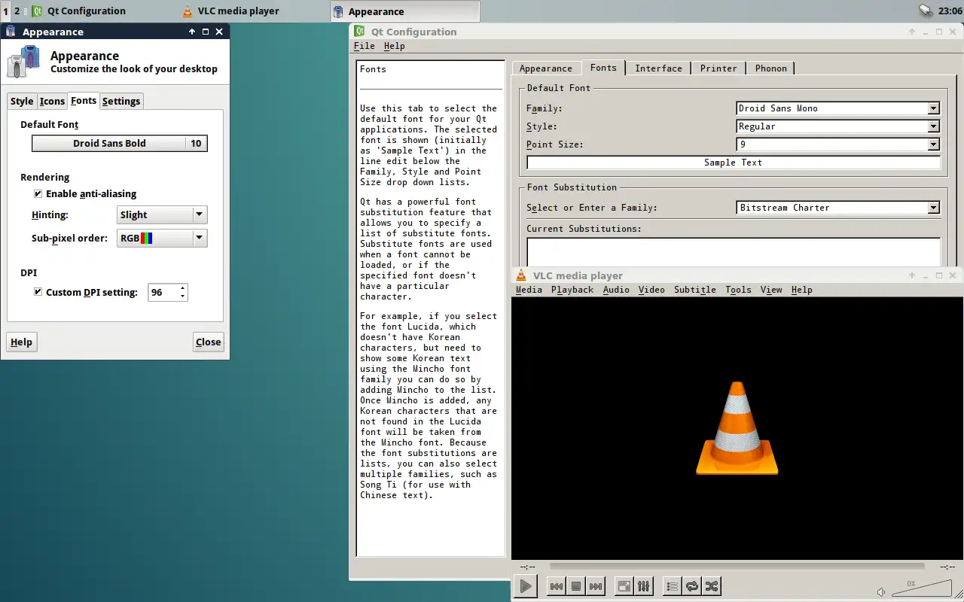Viewport: 964px width, 602px height.
Task: Open the Appearance tab in Qt Configuration
Action: [x=546, y=68]
